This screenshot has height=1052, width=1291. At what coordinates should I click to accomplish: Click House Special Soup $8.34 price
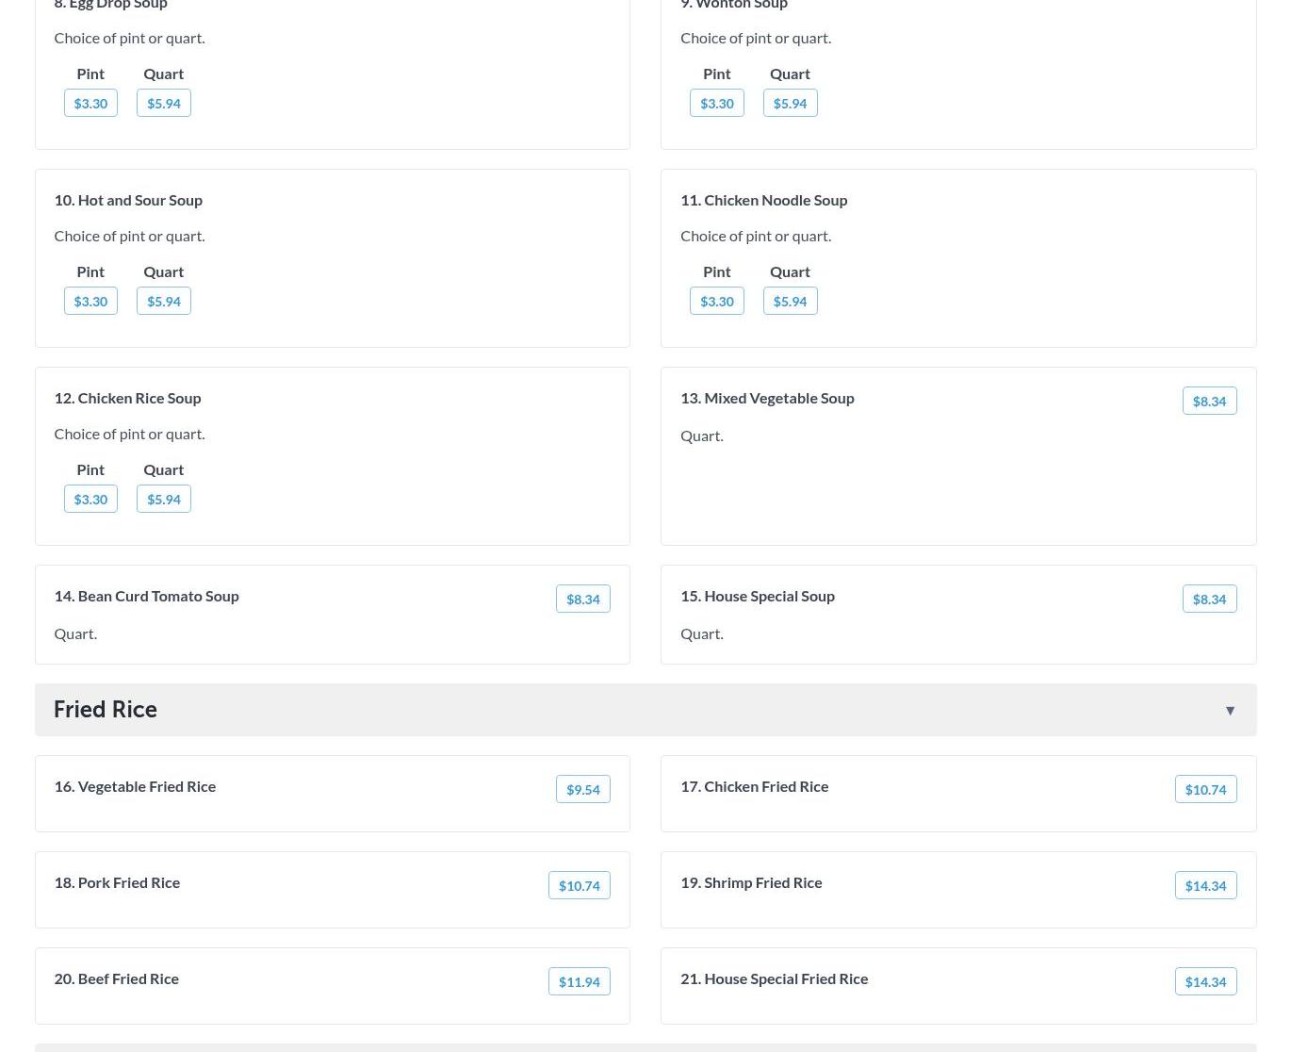coord(1208,599)
